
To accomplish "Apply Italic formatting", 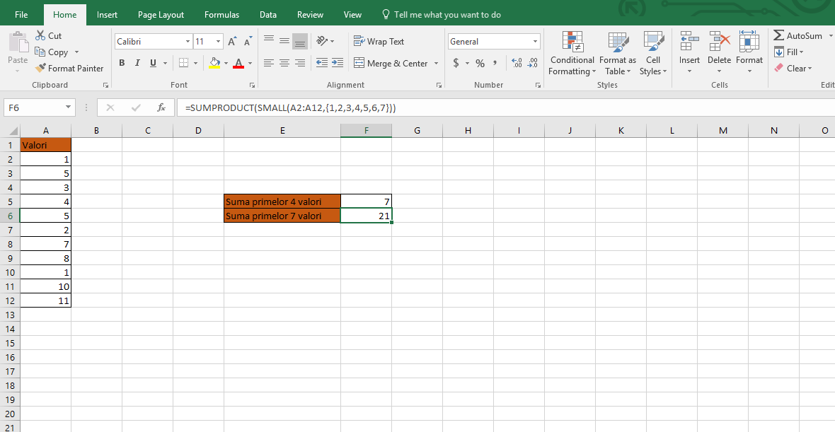I will coord(137,64).
